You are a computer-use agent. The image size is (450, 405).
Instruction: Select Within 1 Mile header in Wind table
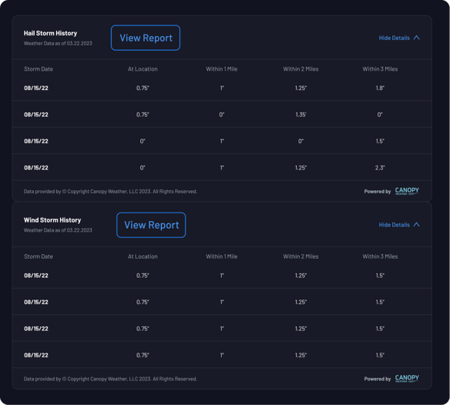click(222, 256)
